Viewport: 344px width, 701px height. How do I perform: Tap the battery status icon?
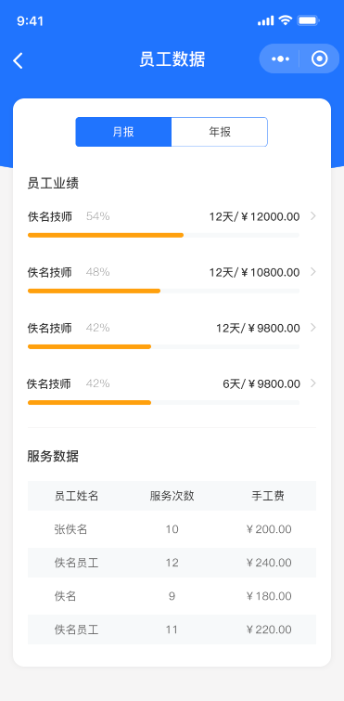point(309,20)
